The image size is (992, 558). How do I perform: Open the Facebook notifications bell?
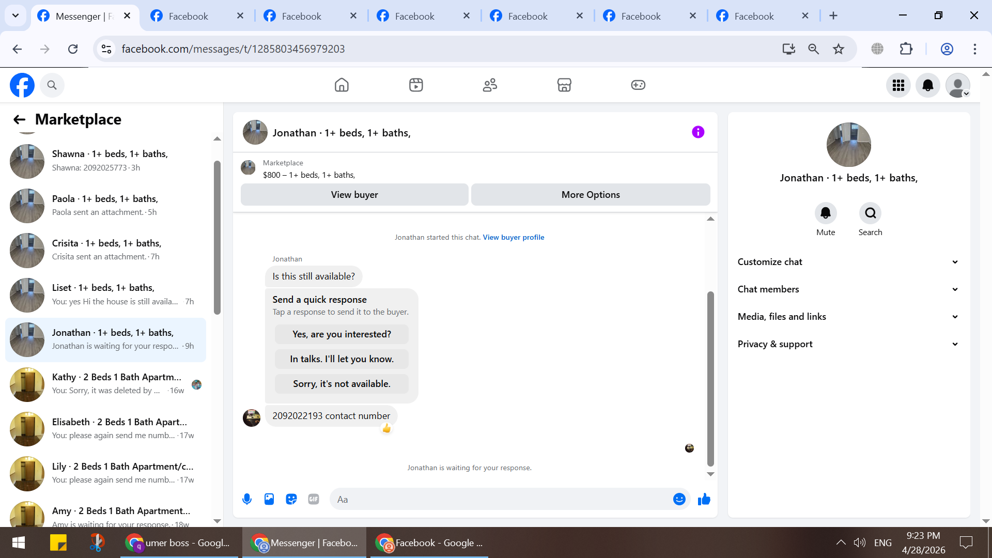(x=927, y=85)
